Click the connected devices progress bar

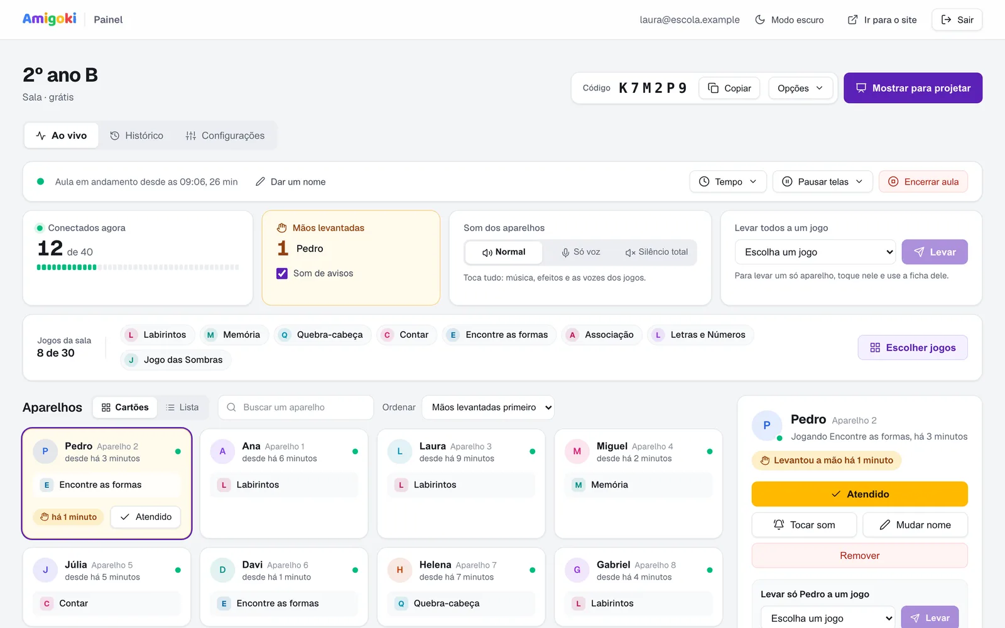pos(138,268)
